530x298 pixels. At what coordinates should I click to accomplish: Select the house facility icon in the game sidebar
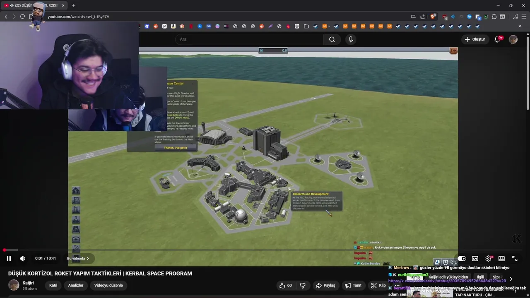tap(76, 190)
